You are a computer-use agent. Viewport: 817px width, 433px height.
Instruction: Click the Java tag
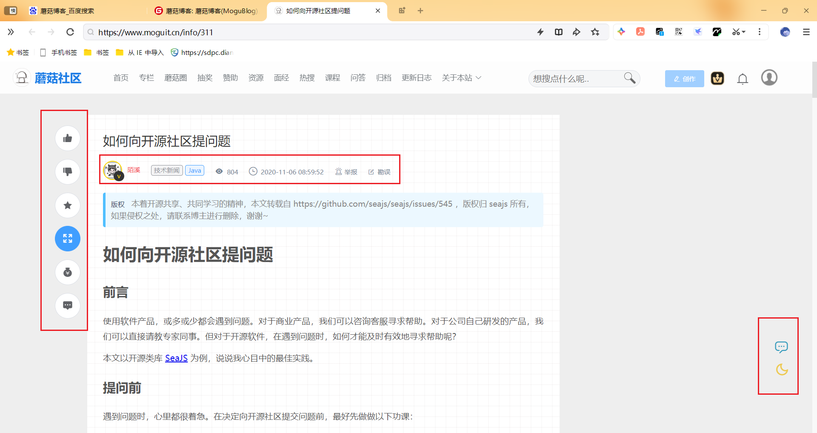[194, 171]
